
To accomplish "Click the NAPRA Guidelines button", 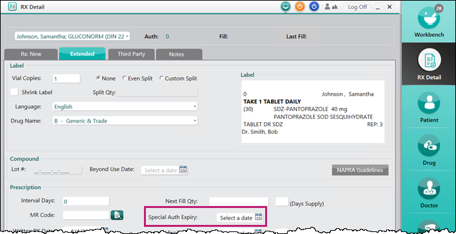I will click(360, 170).
